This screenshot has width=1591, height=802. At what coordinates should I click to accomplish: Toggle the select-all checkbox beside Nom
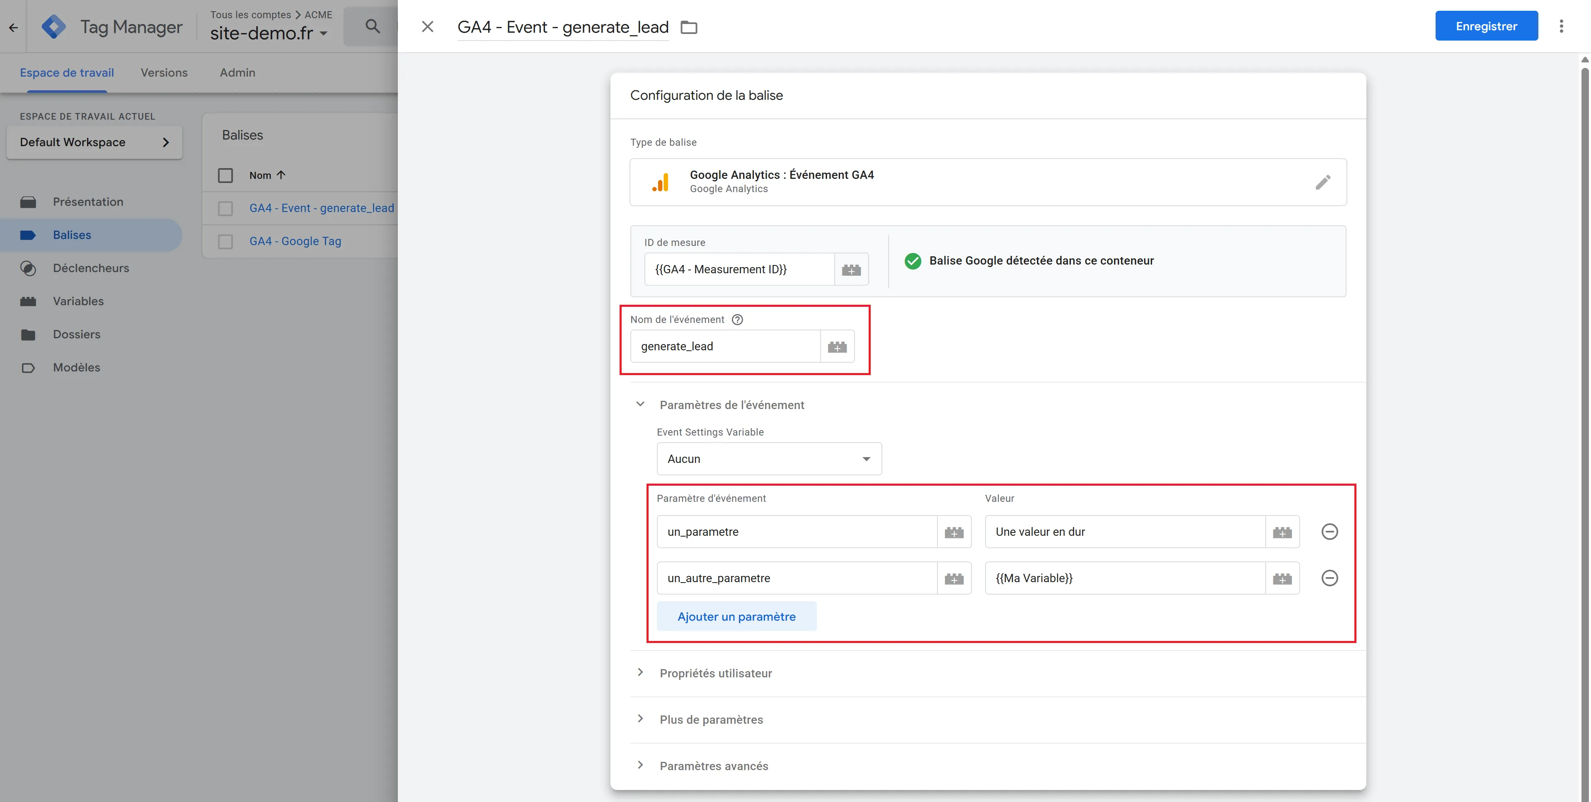[225, 175]
